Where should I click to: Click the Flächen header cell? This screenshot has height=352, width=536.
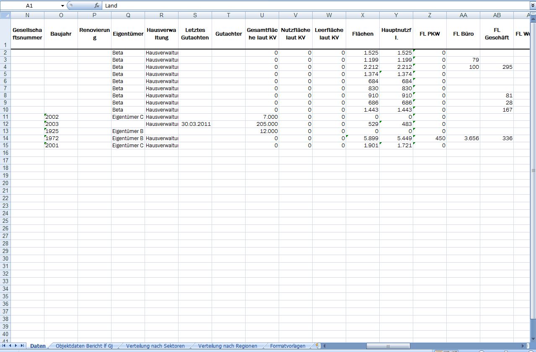coord(363,34)
